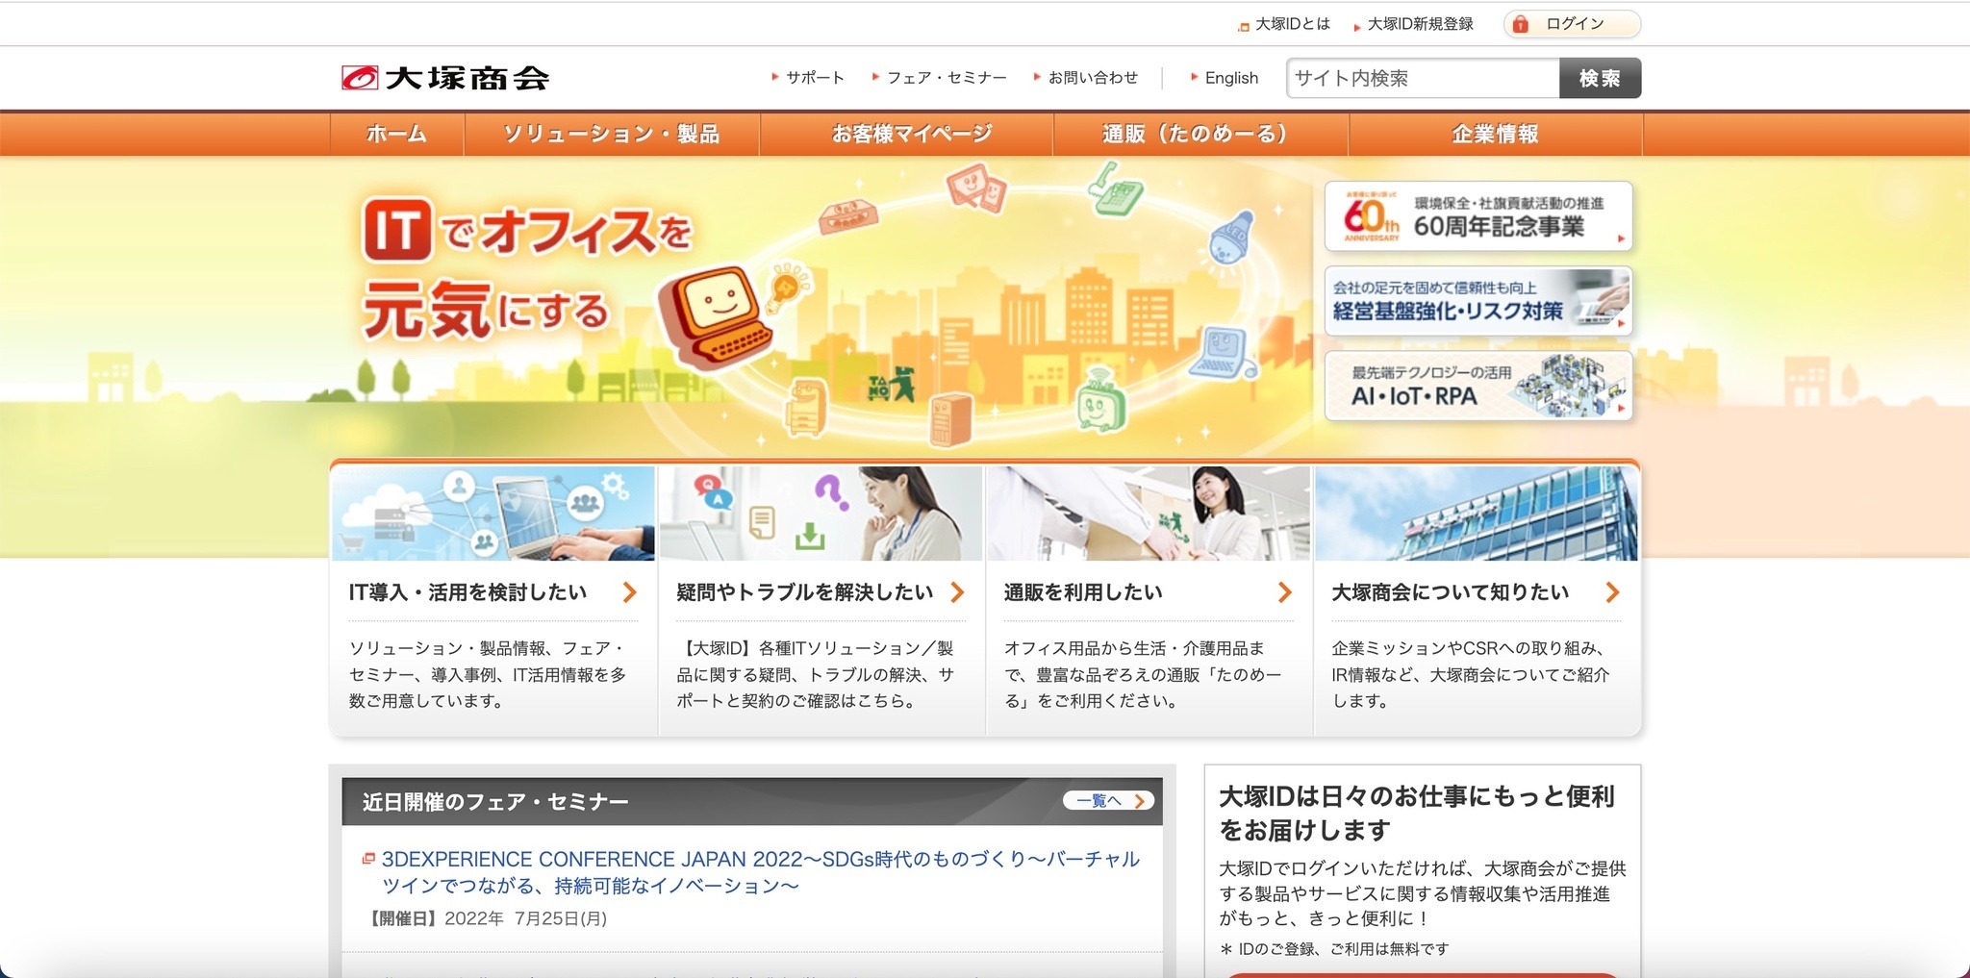The width and height of the screenshot is (1970, 978).
Task: Click the smiling computer mascot icon
Action: tap(715, 316)
